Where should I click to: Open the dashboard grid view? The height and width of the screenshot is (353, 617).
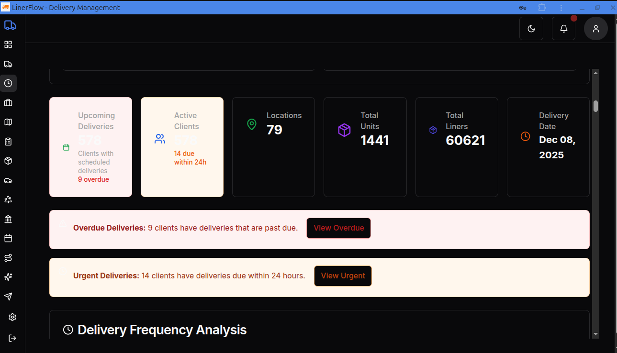tap(9, 44)
